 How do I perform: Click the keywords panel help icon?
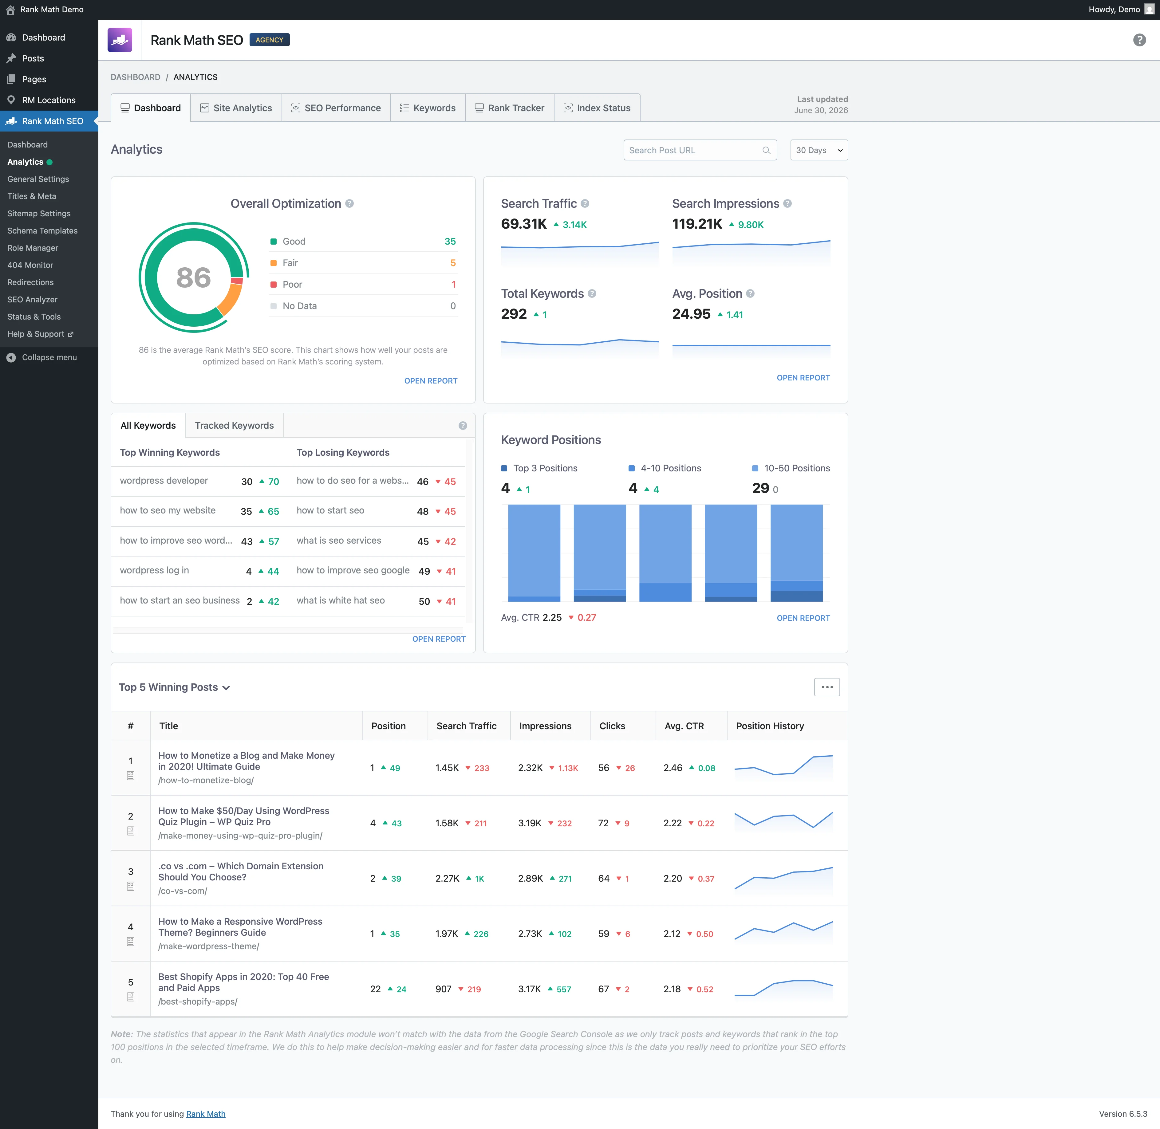[x=463, y=426]
